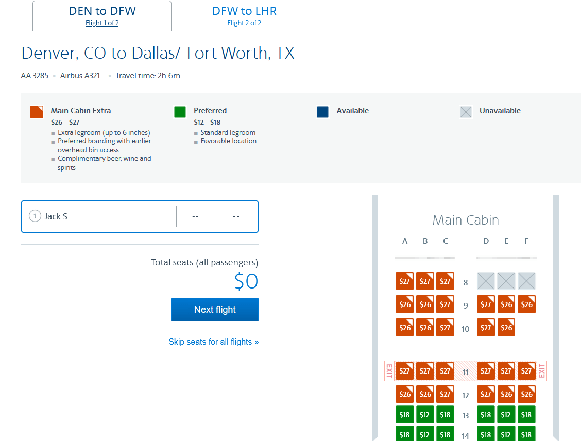Image resolution: width=581 pixels, height=441 pixels.
Task: Choose middle seat 10B
Action: pos(425,327)
